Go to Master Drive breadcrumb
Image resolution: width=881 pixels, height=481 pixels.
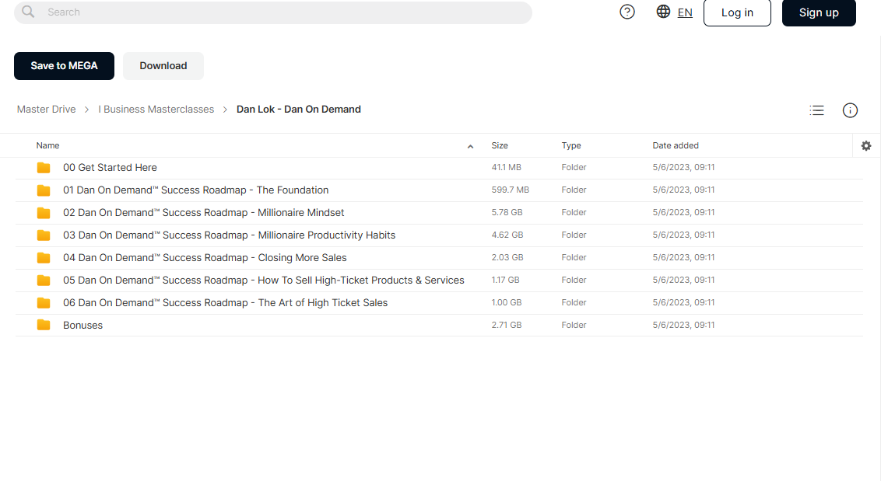click(x=46, y=110)
